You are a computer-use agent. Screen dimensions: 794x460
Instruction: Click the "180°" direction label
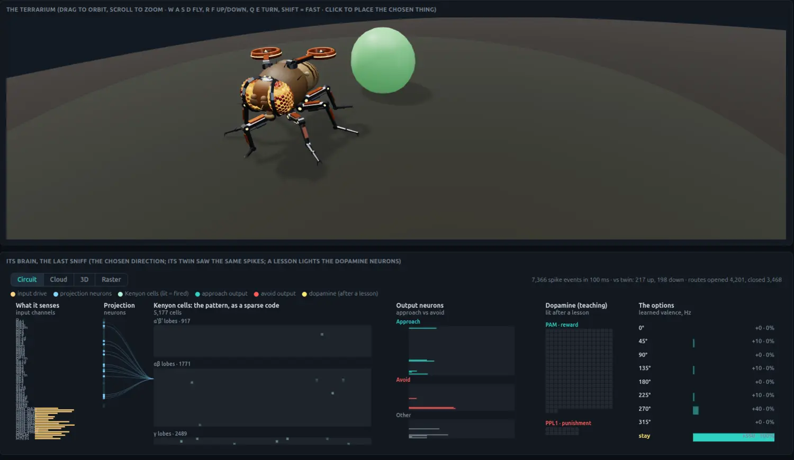click(645, 382)
